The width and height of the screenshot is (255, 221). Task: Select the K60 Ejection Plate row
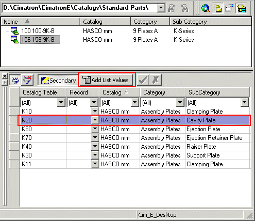(x=134, y=129)
